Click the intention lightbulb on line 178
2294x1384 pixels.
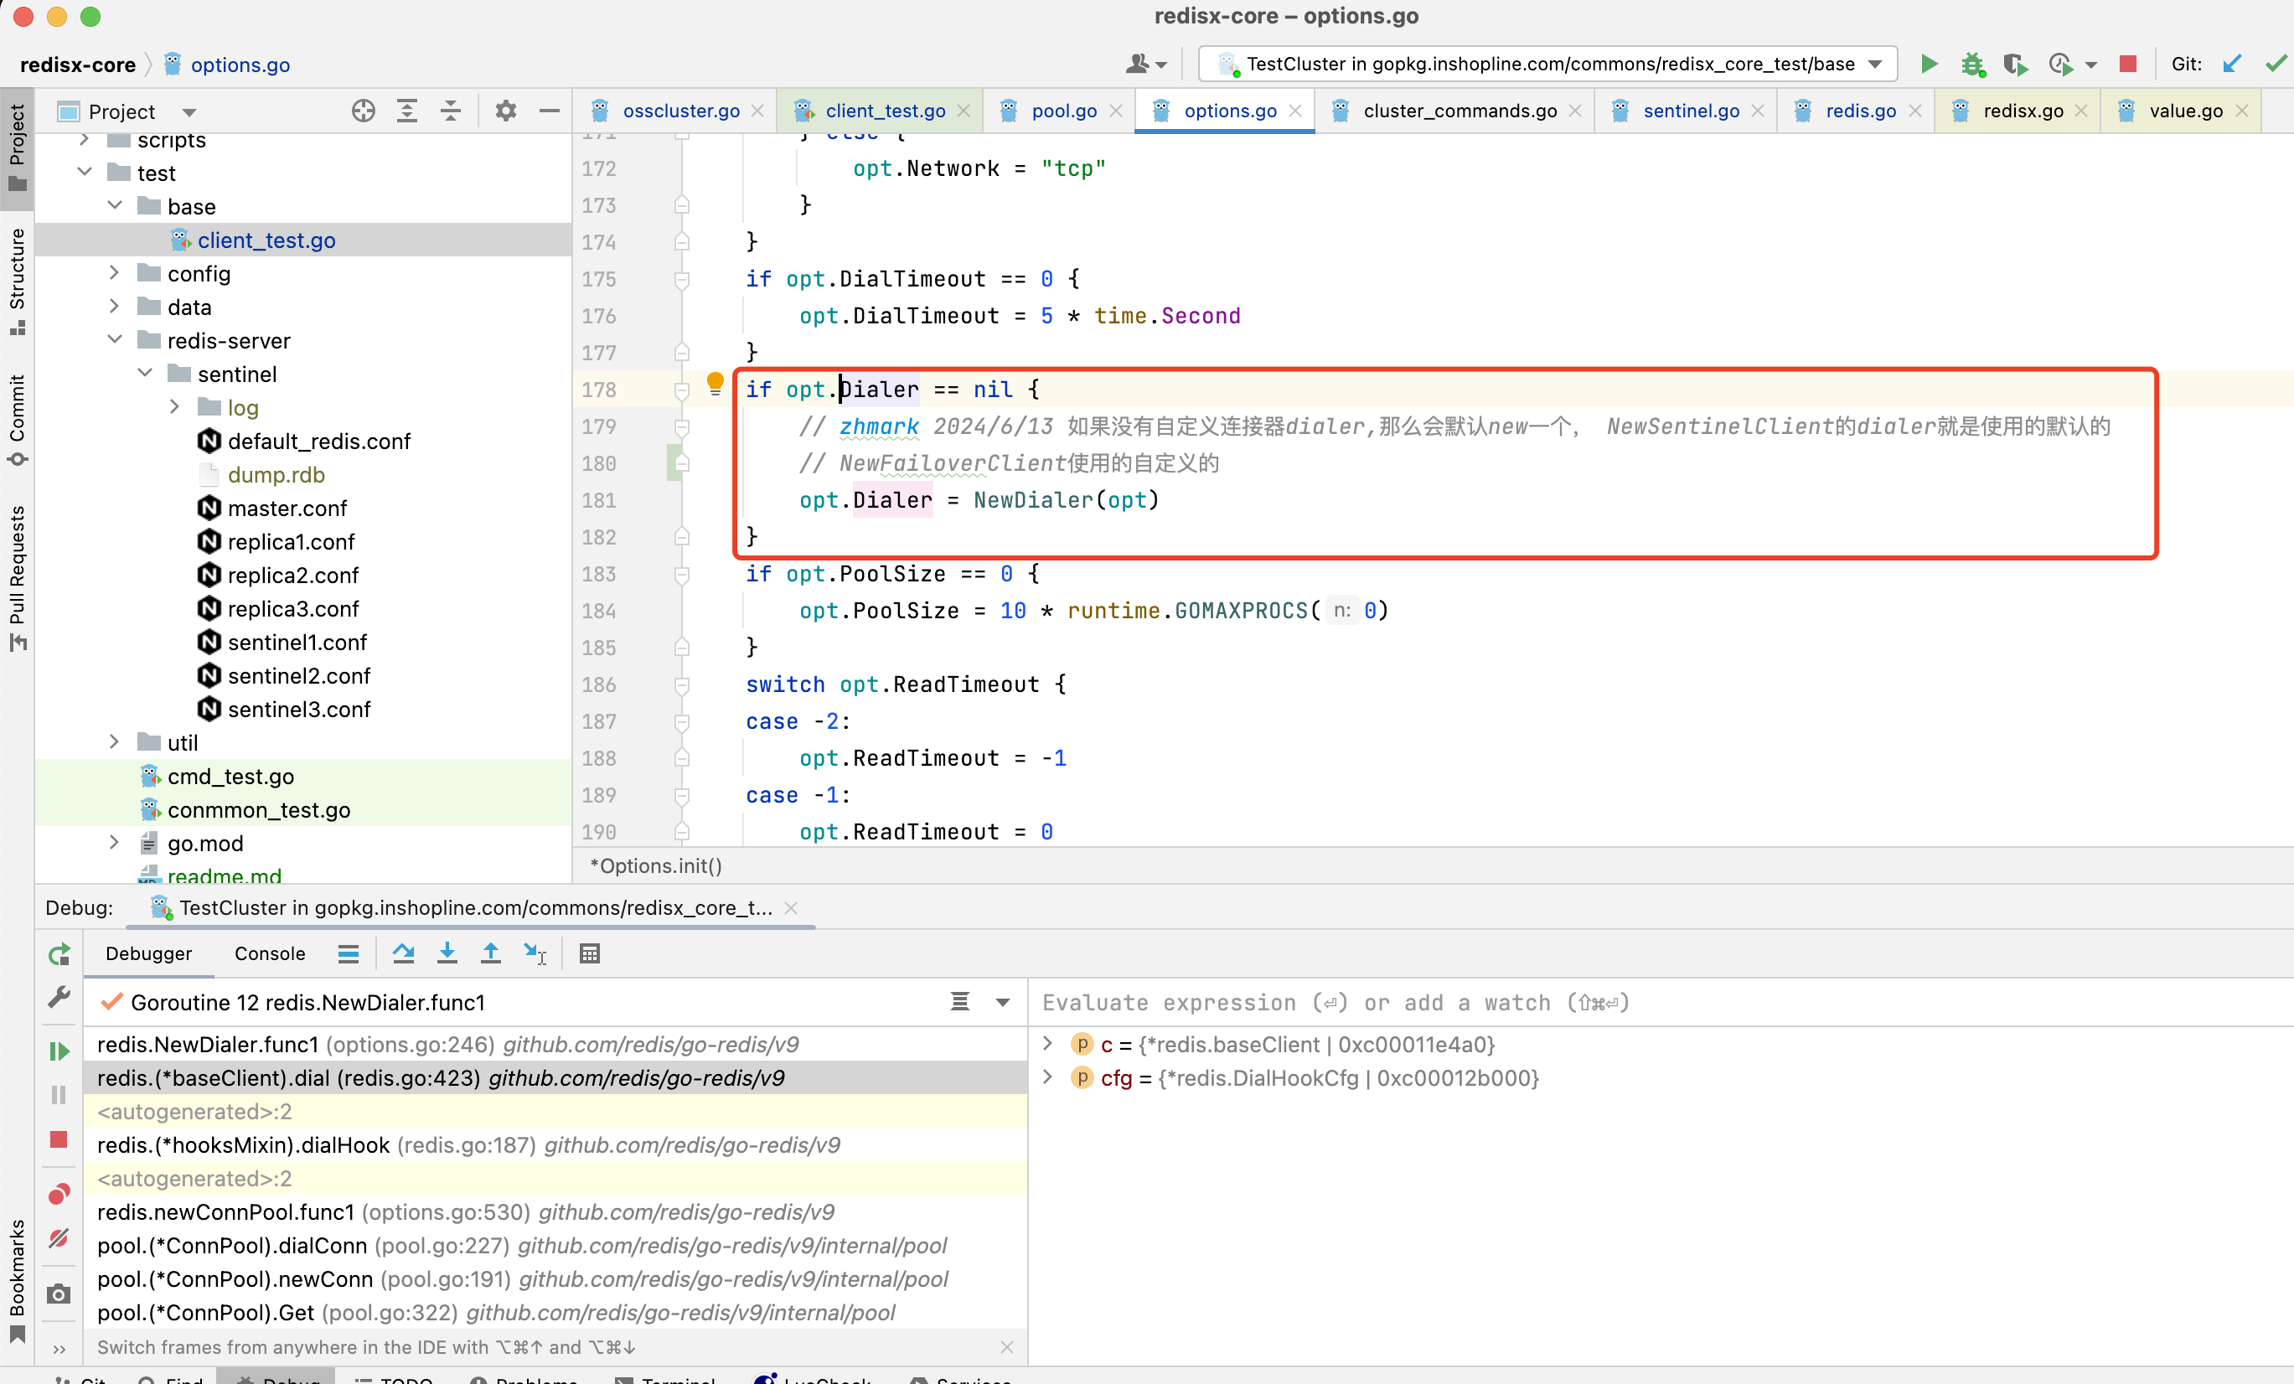click(715, 384)
